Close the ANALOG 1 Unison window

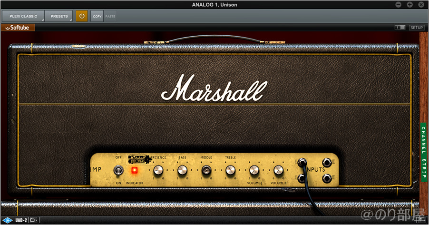click(421, 4)
